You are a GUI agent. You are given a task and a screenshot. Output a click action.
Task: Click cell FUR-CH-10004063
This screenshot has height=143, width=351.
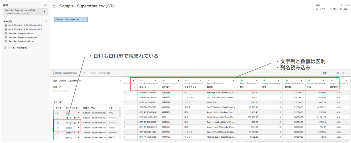(149, 117)
